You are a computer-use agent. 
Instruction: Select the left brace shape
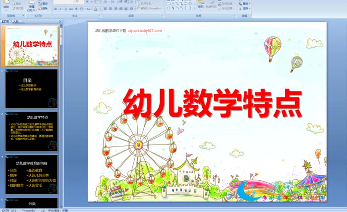[x=185, y=8]
